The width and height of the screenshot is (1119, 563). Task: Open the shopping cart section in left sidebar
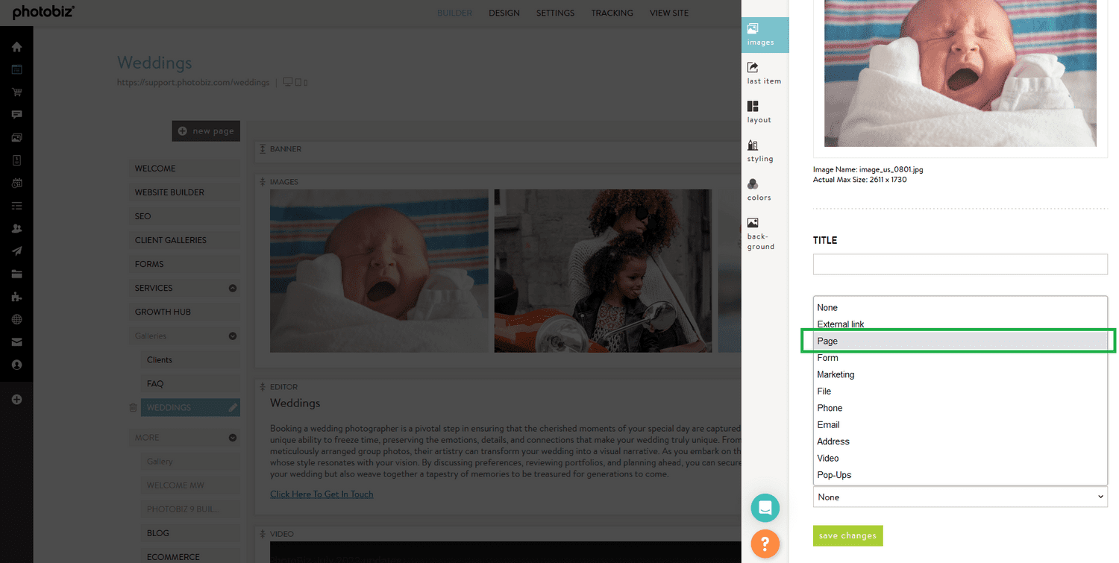click(x=16, y=92)
